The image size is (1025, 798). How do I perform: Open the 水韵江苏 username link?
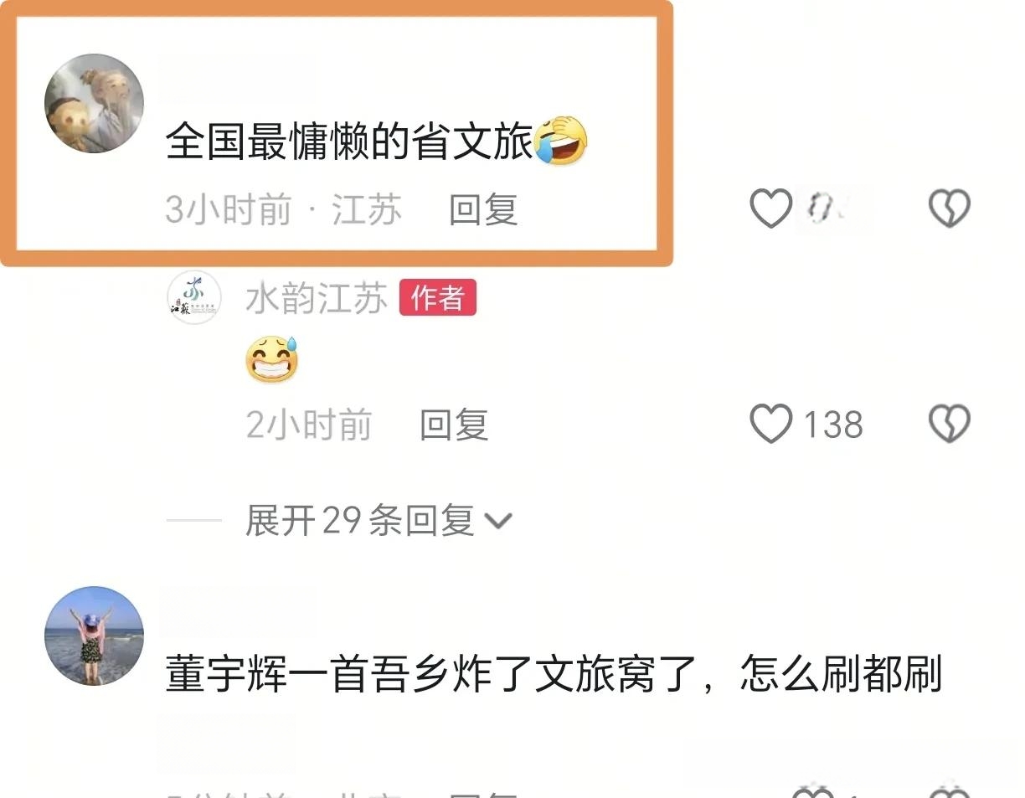[x=317, y=298]
